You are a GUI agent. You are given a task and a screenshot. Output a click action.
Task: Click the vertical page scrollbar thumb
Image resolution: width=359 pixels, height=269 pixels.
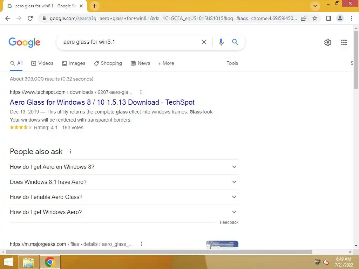tap(356, 60)
